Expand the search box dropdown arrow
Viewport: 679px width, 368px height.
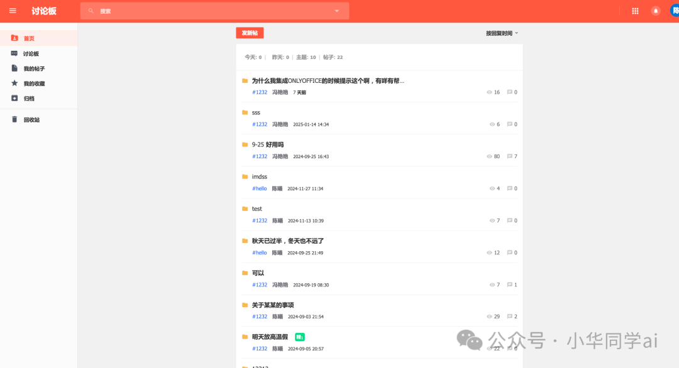336,11
